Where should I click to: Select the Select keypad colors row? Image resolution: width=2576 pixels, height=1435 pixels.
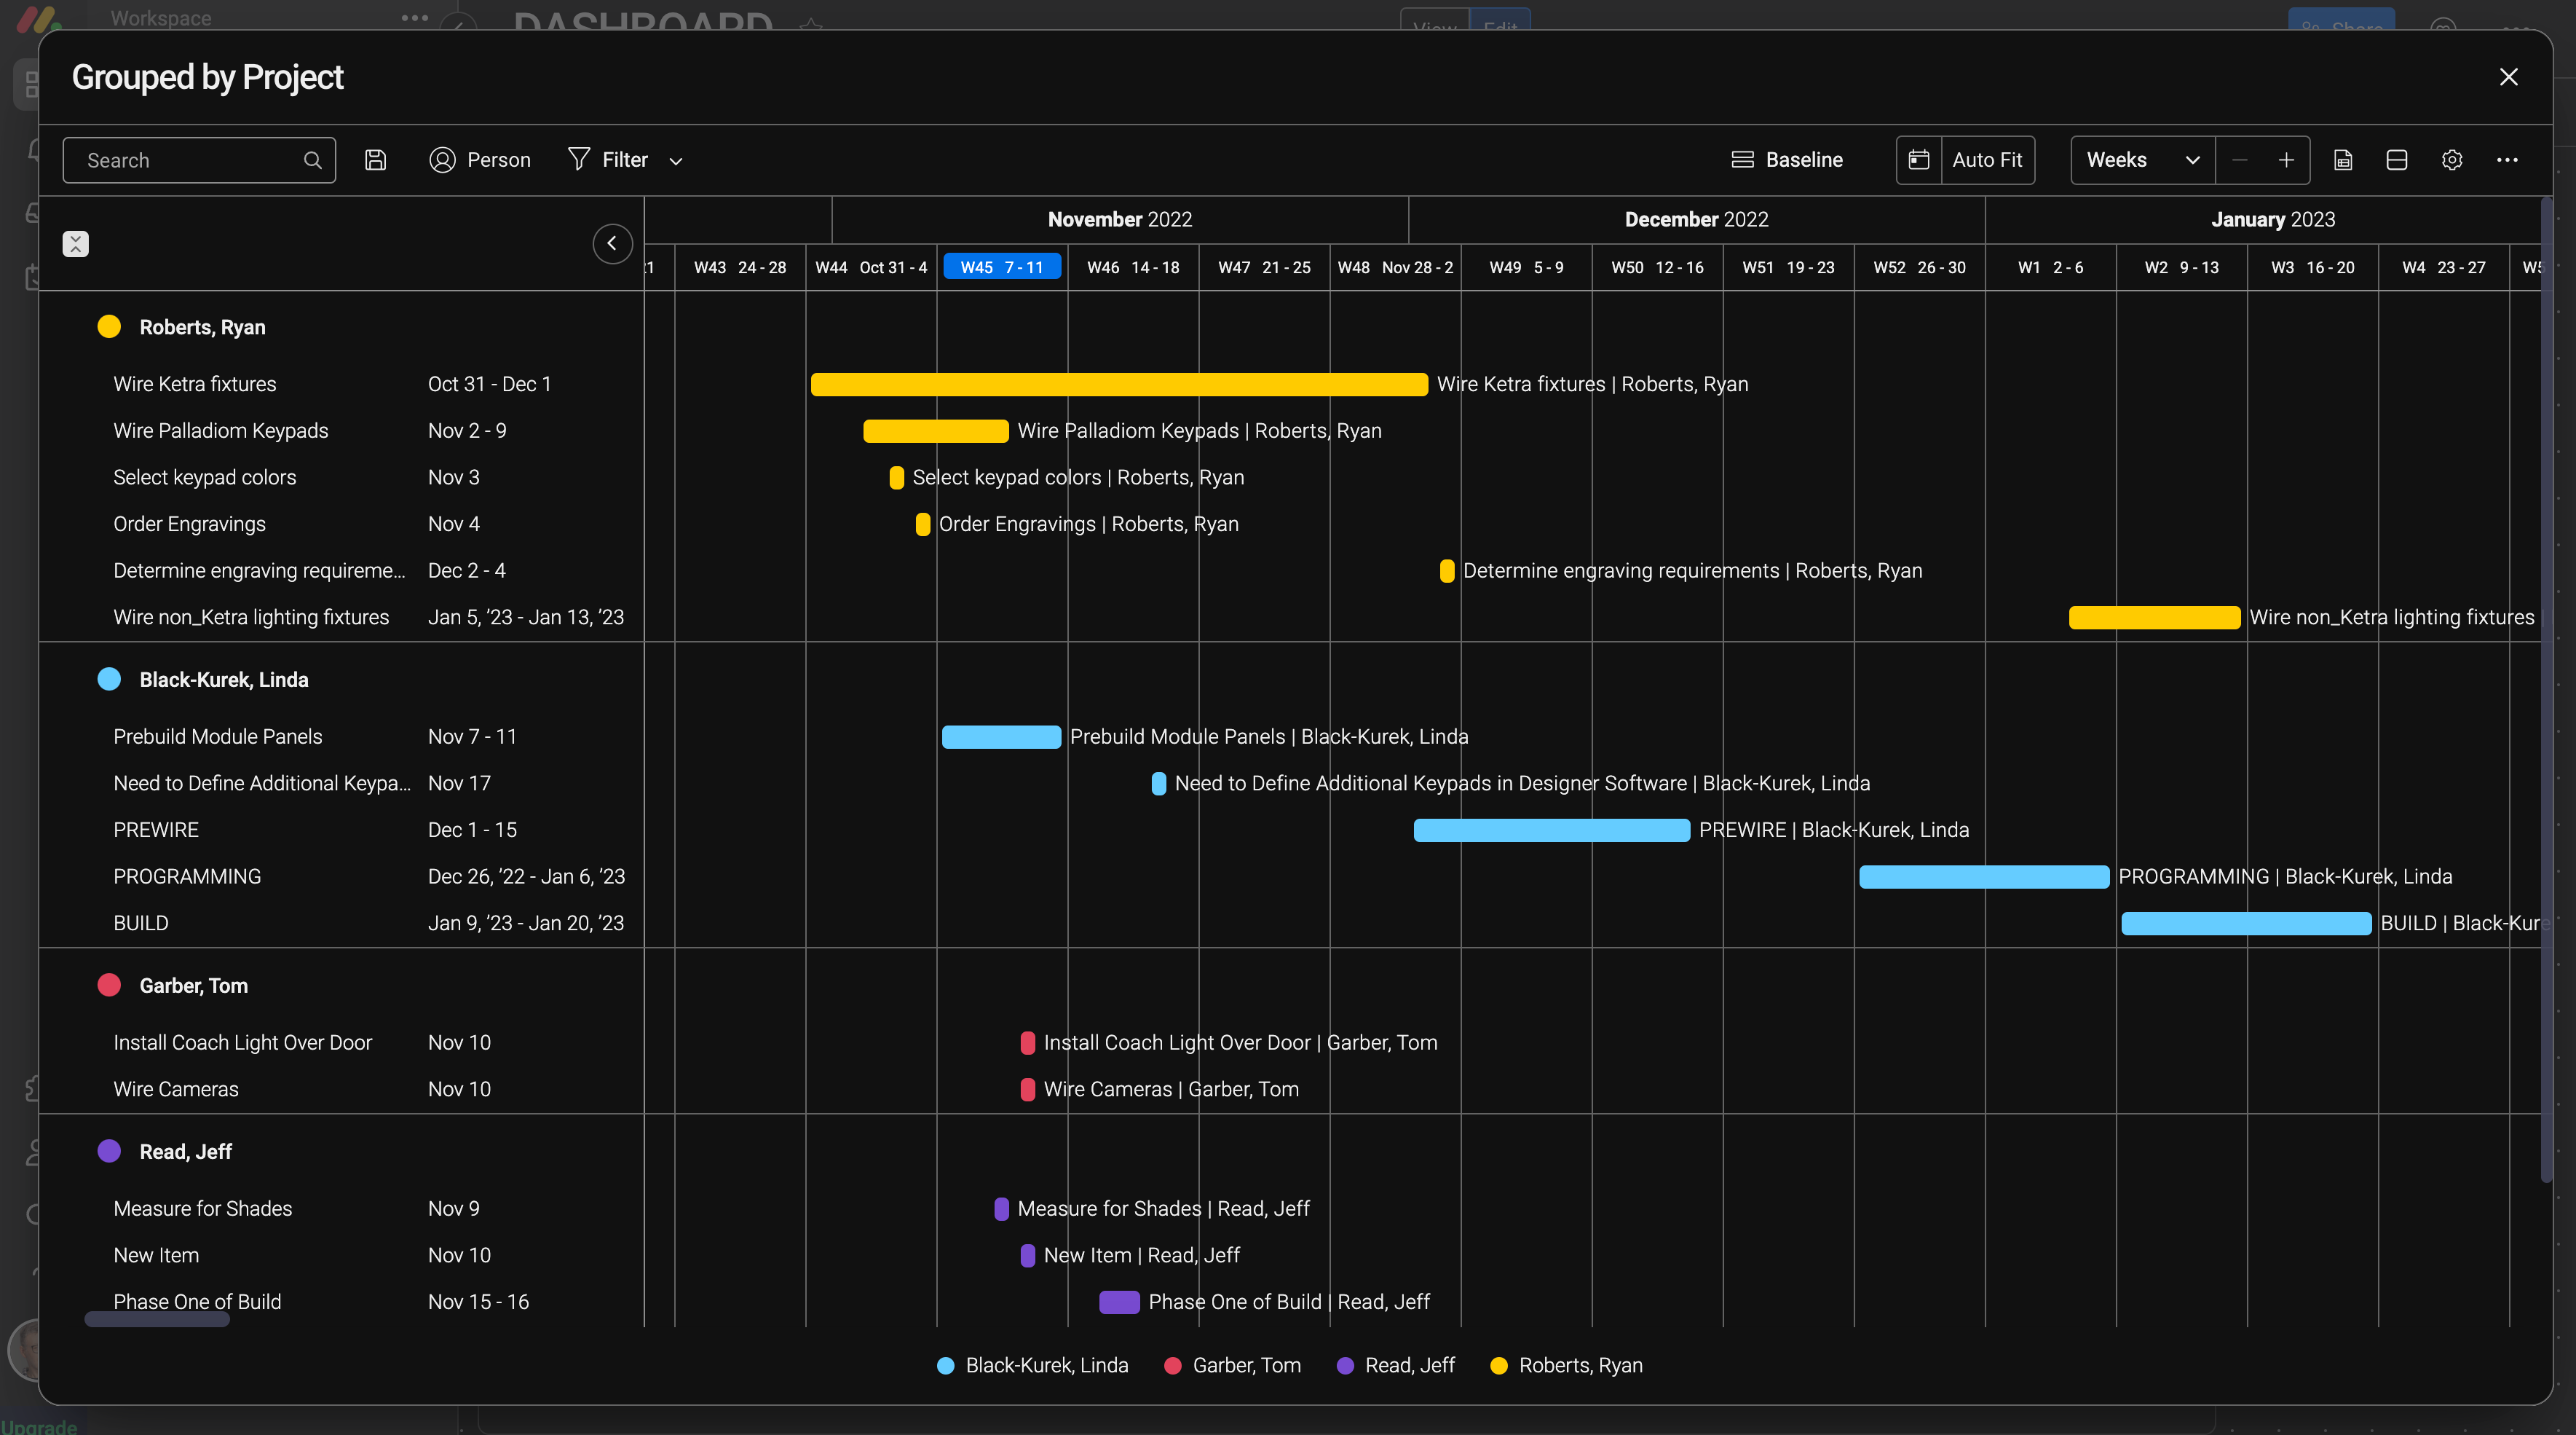pos(340,477)
